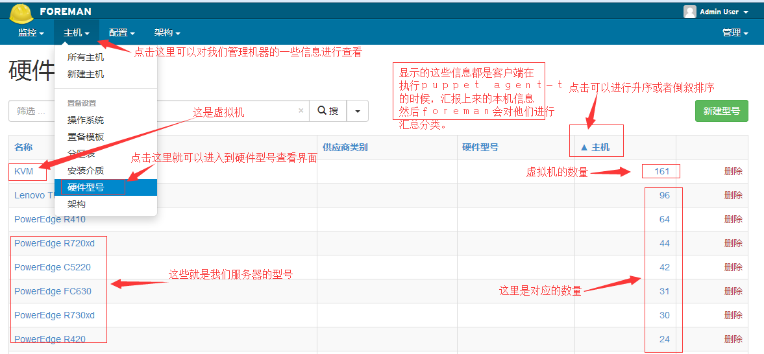Open the search options dropdown arrow

point(358,111)
